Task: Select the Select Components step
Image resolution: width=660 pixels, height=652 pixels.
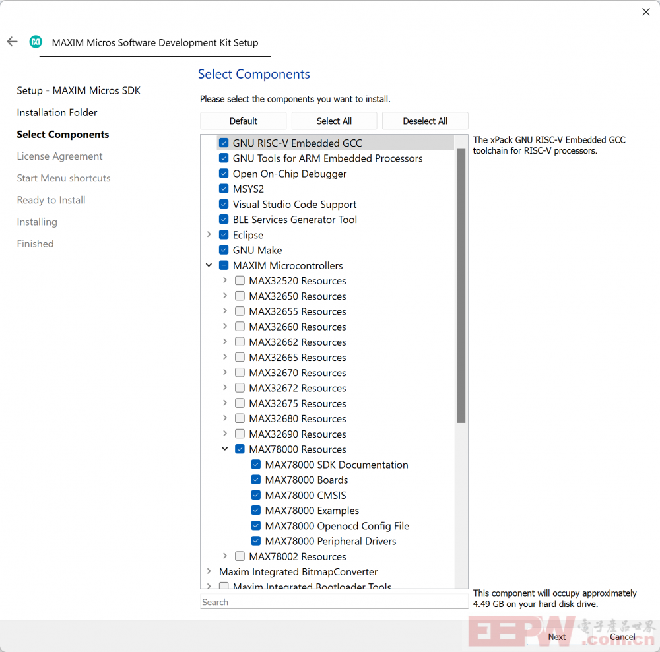Action: point(63,134)
